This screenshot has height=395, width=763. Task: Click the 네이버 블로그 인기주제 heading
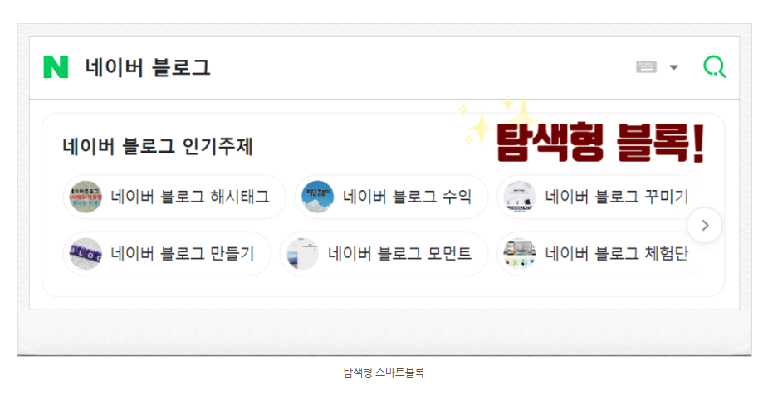pyautogui.click(x=158, y=146)
